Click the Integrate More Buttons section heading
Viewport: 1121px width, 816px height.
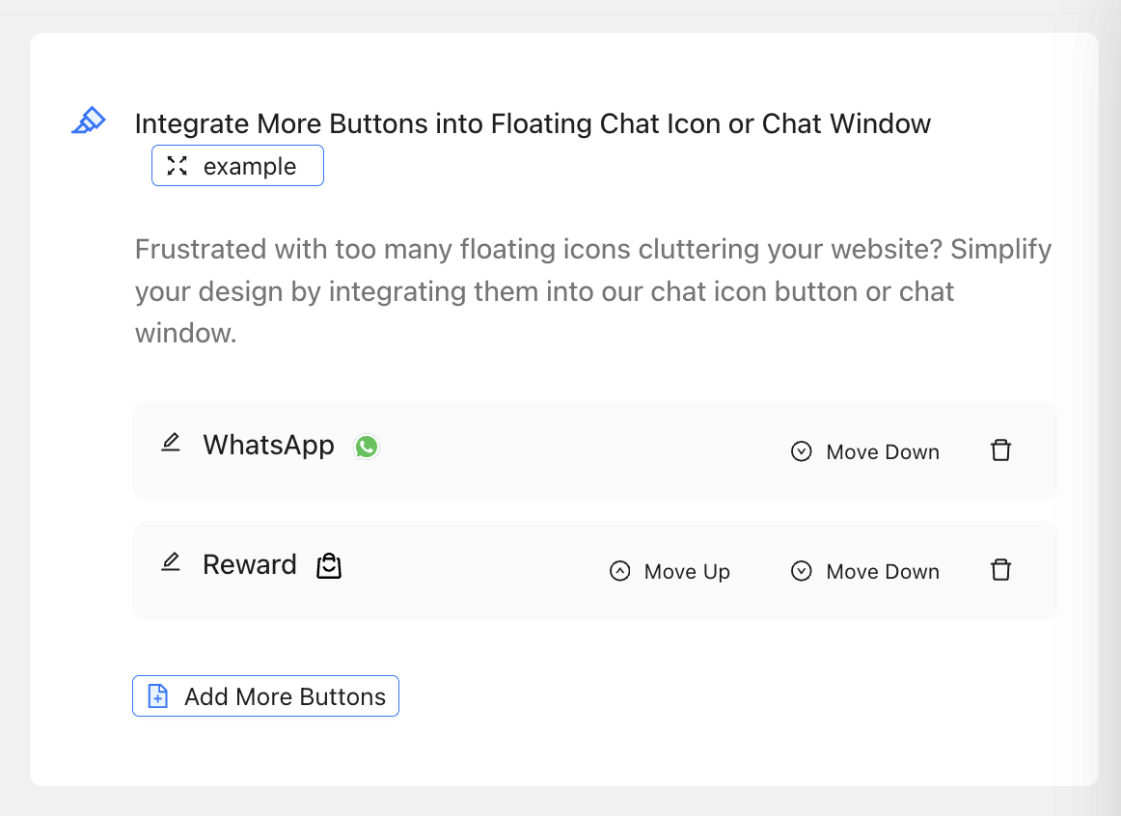[x=533, y=123]
